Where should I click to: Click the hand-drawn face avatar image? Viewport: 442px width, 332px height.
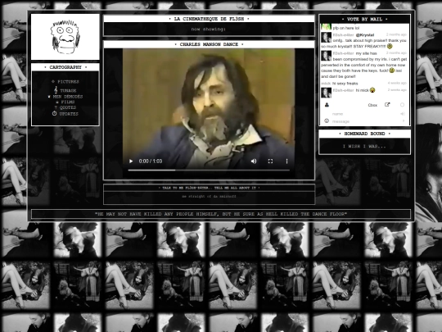pos(65,37)
